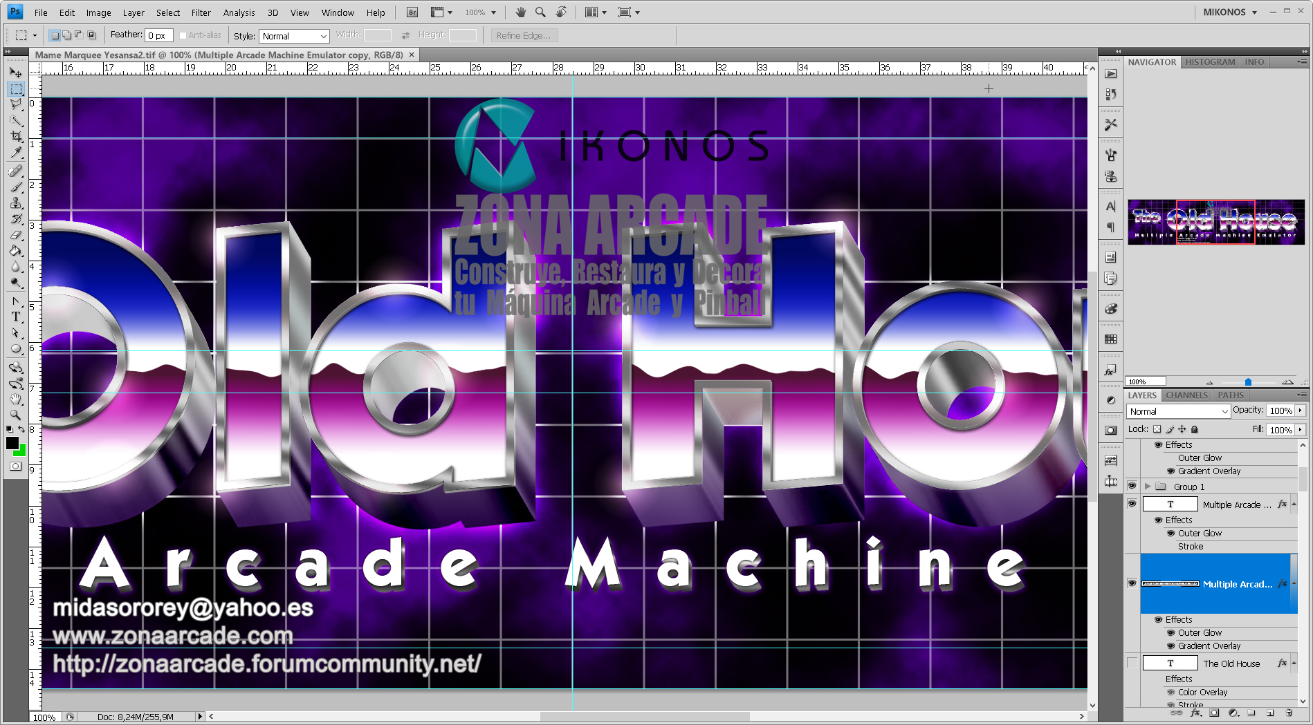The height and width of the screenshot is (725, 1313).
Task: Open the Layers panel options menu
Action: 1301,395
